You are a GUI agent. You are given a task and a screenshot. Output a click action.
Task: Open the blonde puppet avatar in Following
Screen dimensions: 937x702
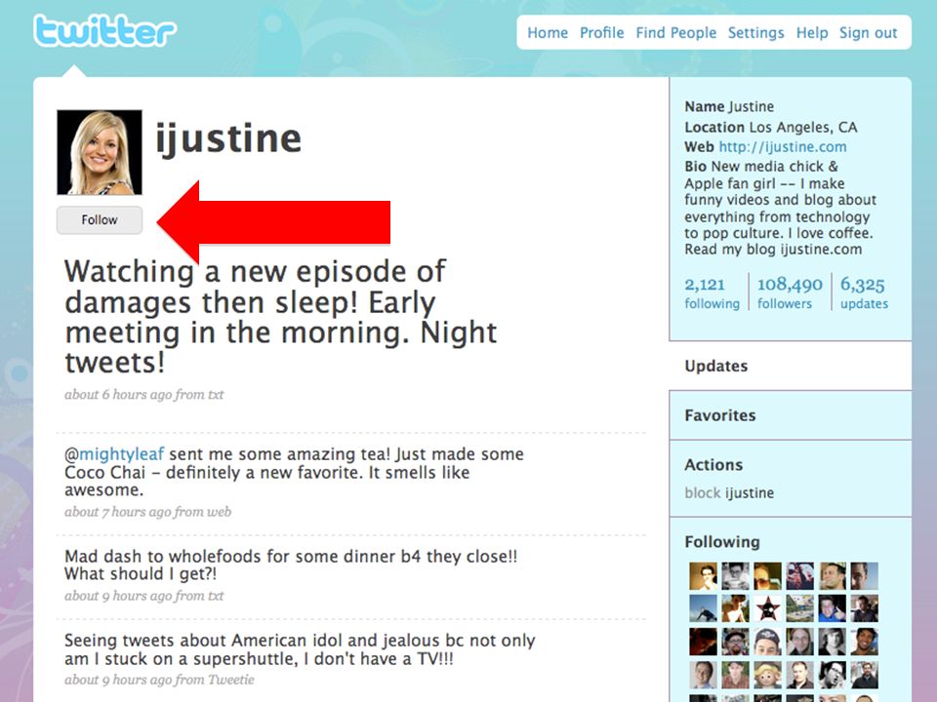click(767, 675)
